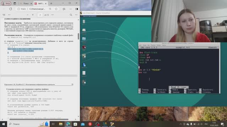The width and height of the screenshot is (227, 127).
Task: Open Task View on taskbar
Action: (53, 124)
